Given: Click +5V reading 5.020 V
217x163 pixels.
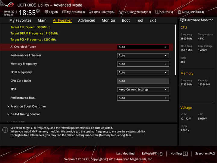Looking at the screenshot, I should pos(203,119).
